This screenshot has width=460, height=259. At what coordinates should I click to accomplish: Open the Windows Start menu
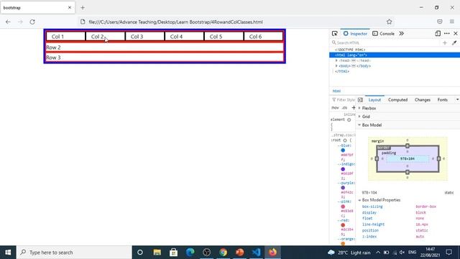pos(8,253)
